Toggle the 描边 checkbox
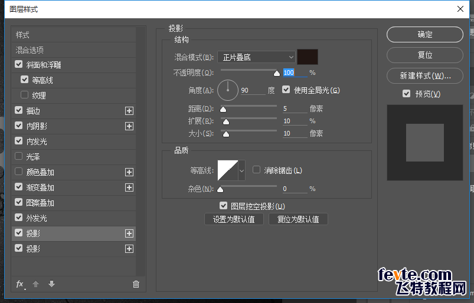The width and height of the screenshot is (474, 303). point(19,110)
